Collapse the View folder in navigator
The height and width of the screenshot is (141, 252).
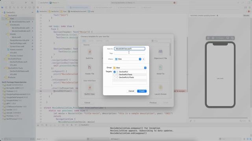[6, 19]
